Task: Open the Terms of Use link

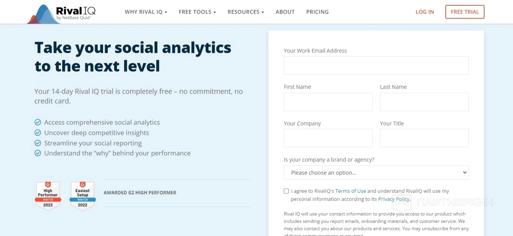Action: tap(350, 191)
